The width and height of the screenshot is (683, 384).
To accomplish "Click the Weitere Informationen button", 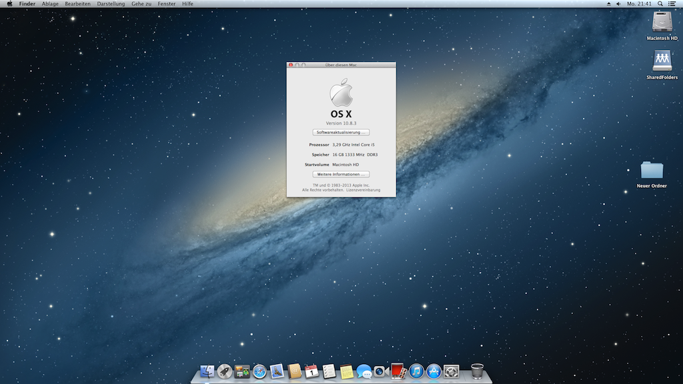I will 341,174.
